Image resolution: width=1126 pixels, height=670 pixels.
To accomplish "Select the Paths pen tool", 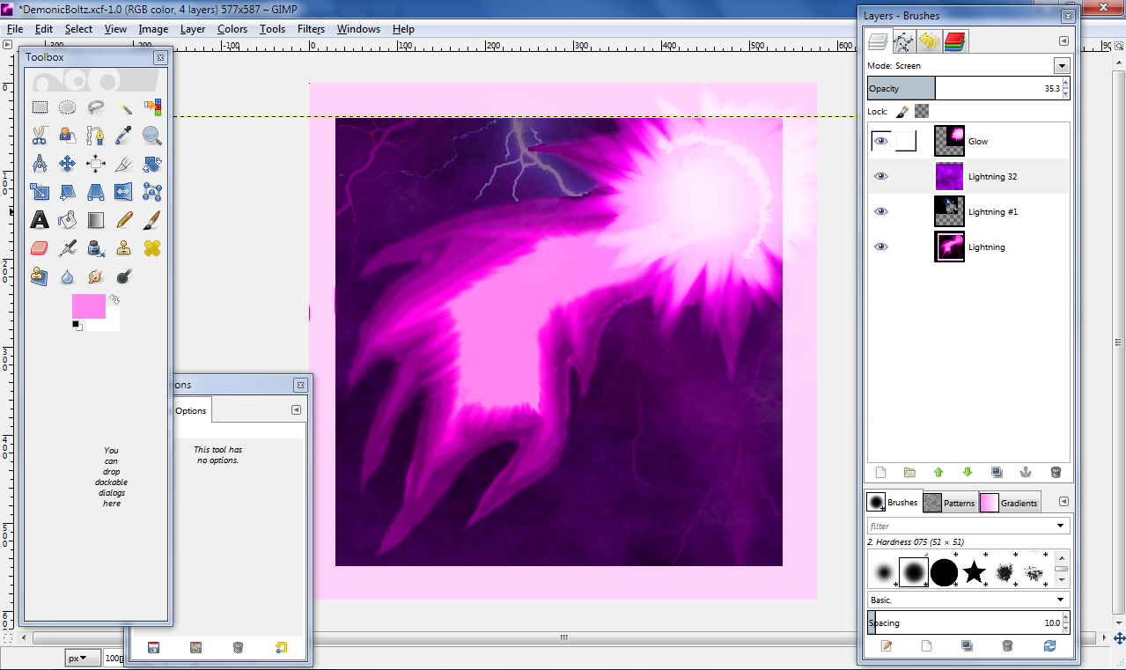I will (95, 136).
